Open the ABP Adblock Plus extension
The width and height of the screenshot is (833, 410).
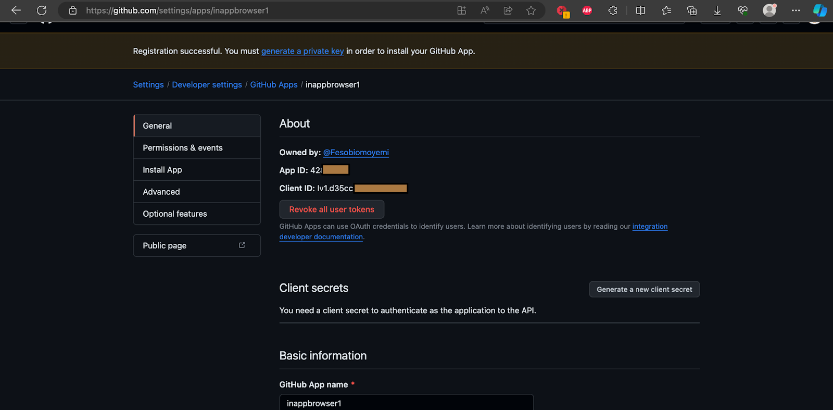click(587, 10)
